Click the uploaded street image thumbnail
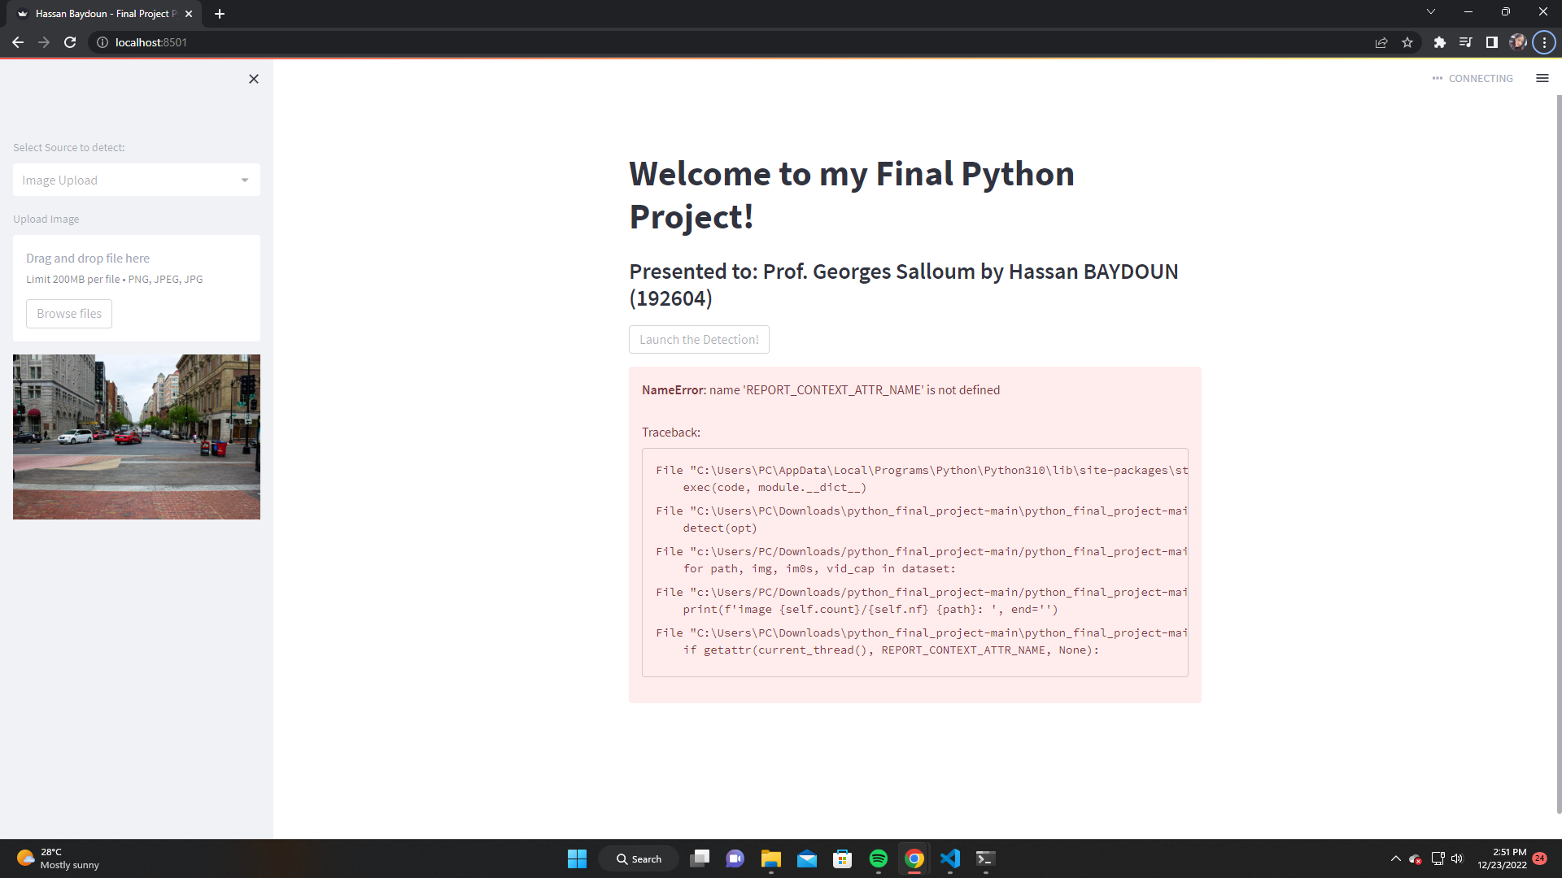The width and height of the screenshot is (1562, 878). pos(137,437)
